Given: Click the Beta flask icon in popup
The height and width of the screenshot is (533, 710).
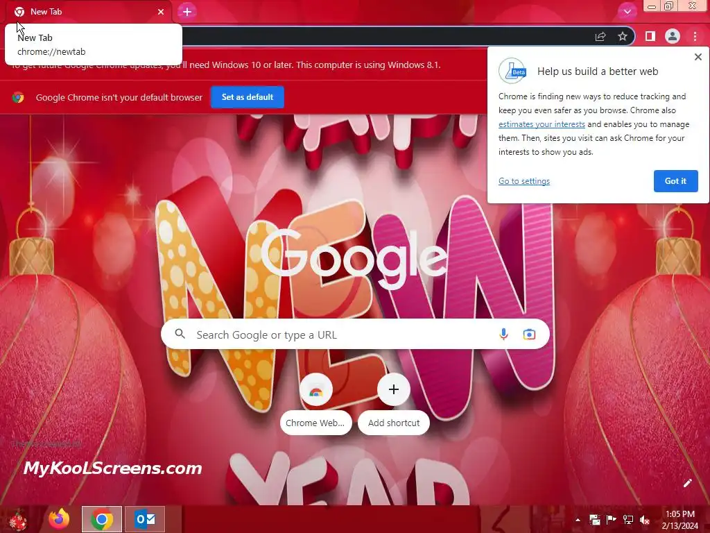Looking at the screenshot, I should click(512, 71).
